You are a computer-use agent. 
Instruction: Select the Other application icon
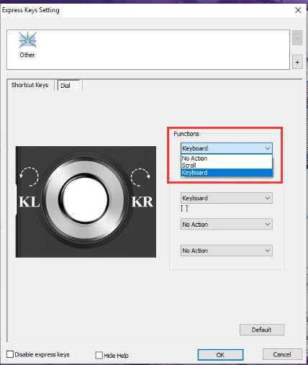(27, 45)
